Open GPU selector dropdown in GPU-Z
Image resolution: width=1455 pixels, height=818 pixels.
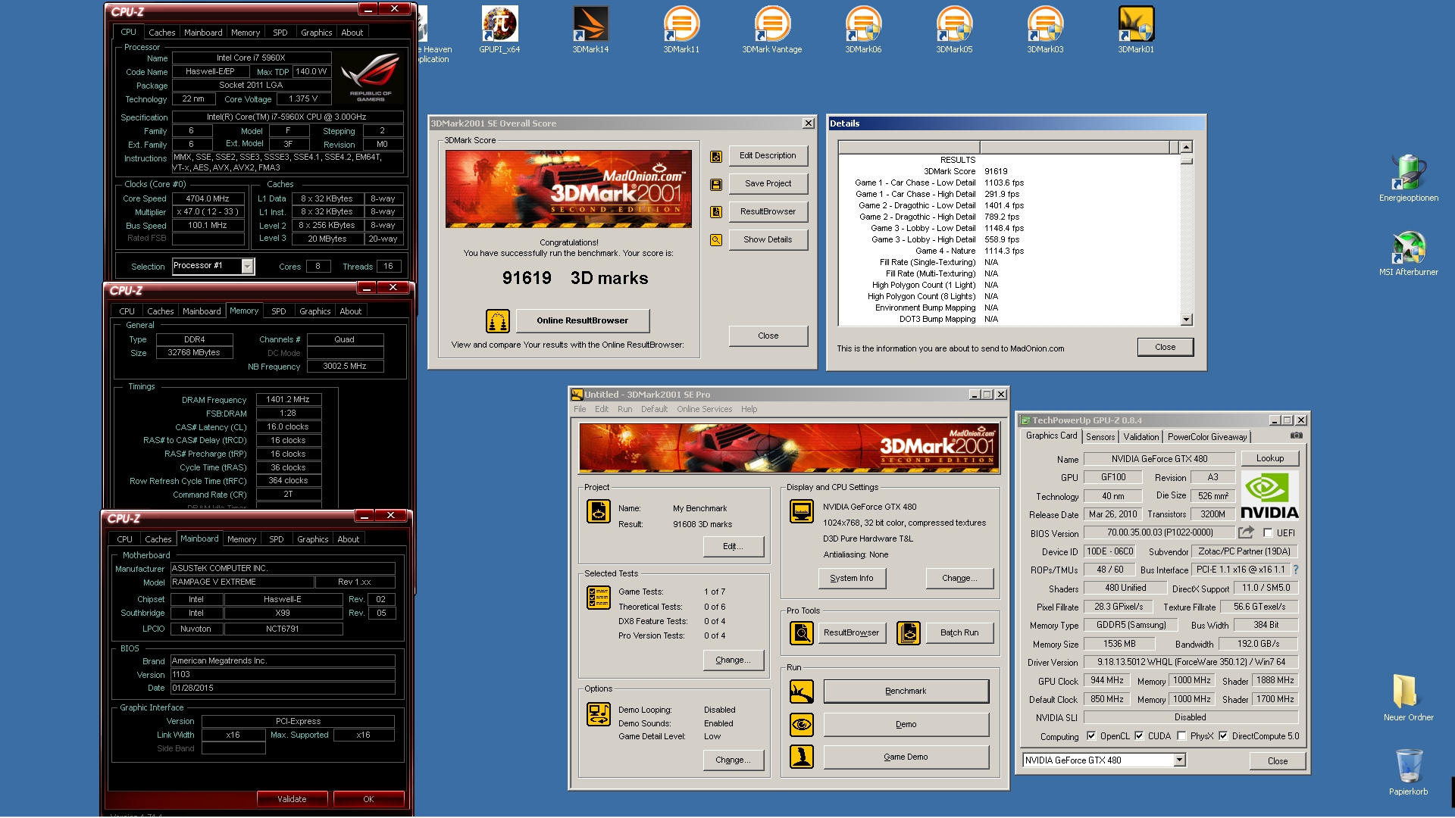tap(1179, 760)
